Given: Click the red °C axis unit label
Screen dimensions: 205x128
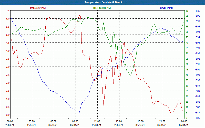Looking at the screenshot, I should pos(8,12).
